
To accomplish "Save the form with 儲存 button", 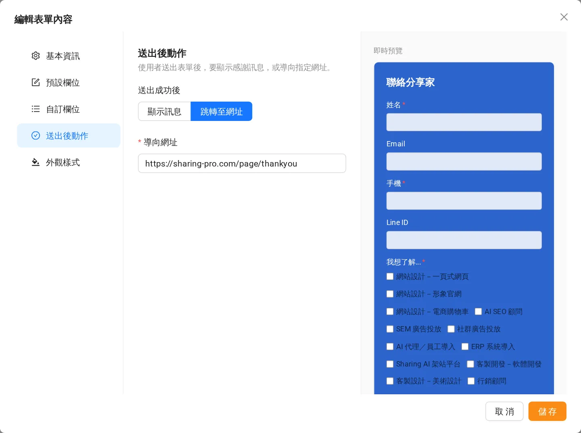I will click(x=548, y=411).
